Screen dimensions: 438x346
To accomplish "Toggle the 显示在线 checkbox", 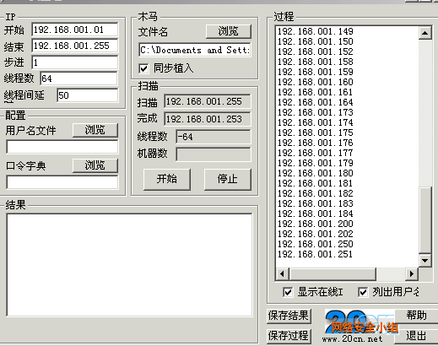I will pyautogui.click(x=288, y=292).
